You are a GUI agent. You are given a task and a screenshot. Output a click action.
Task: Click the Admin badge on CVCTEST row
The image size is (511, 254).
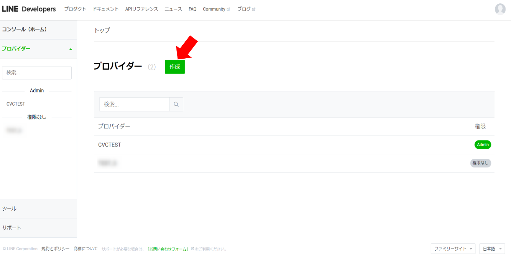coord(483,145)
